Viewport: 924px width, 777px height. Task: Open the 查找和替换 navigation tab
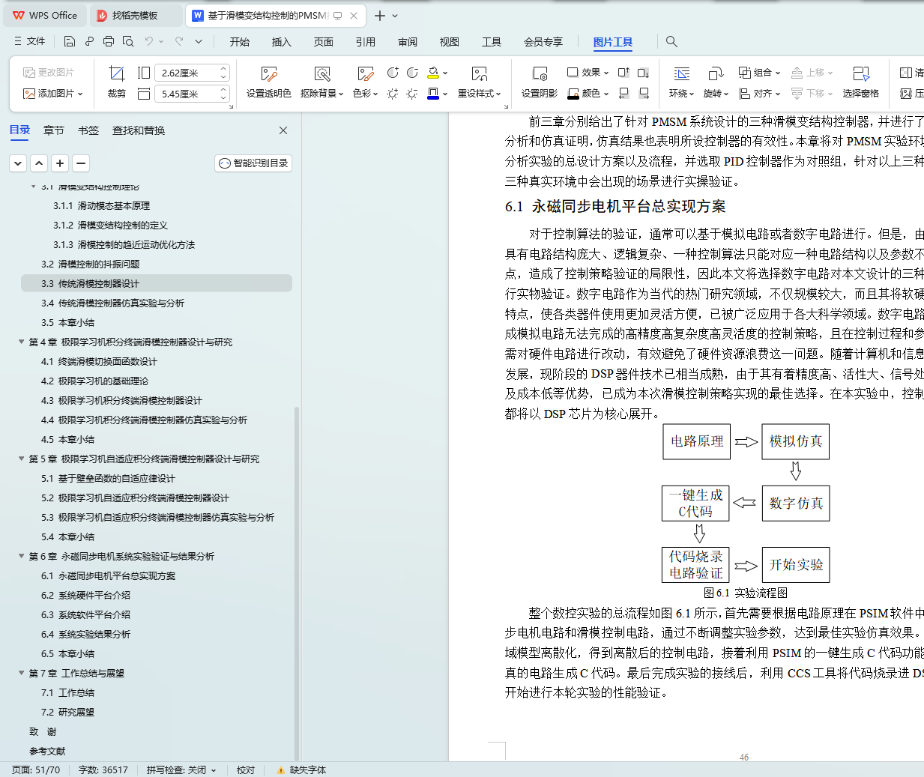coord(139,130)
